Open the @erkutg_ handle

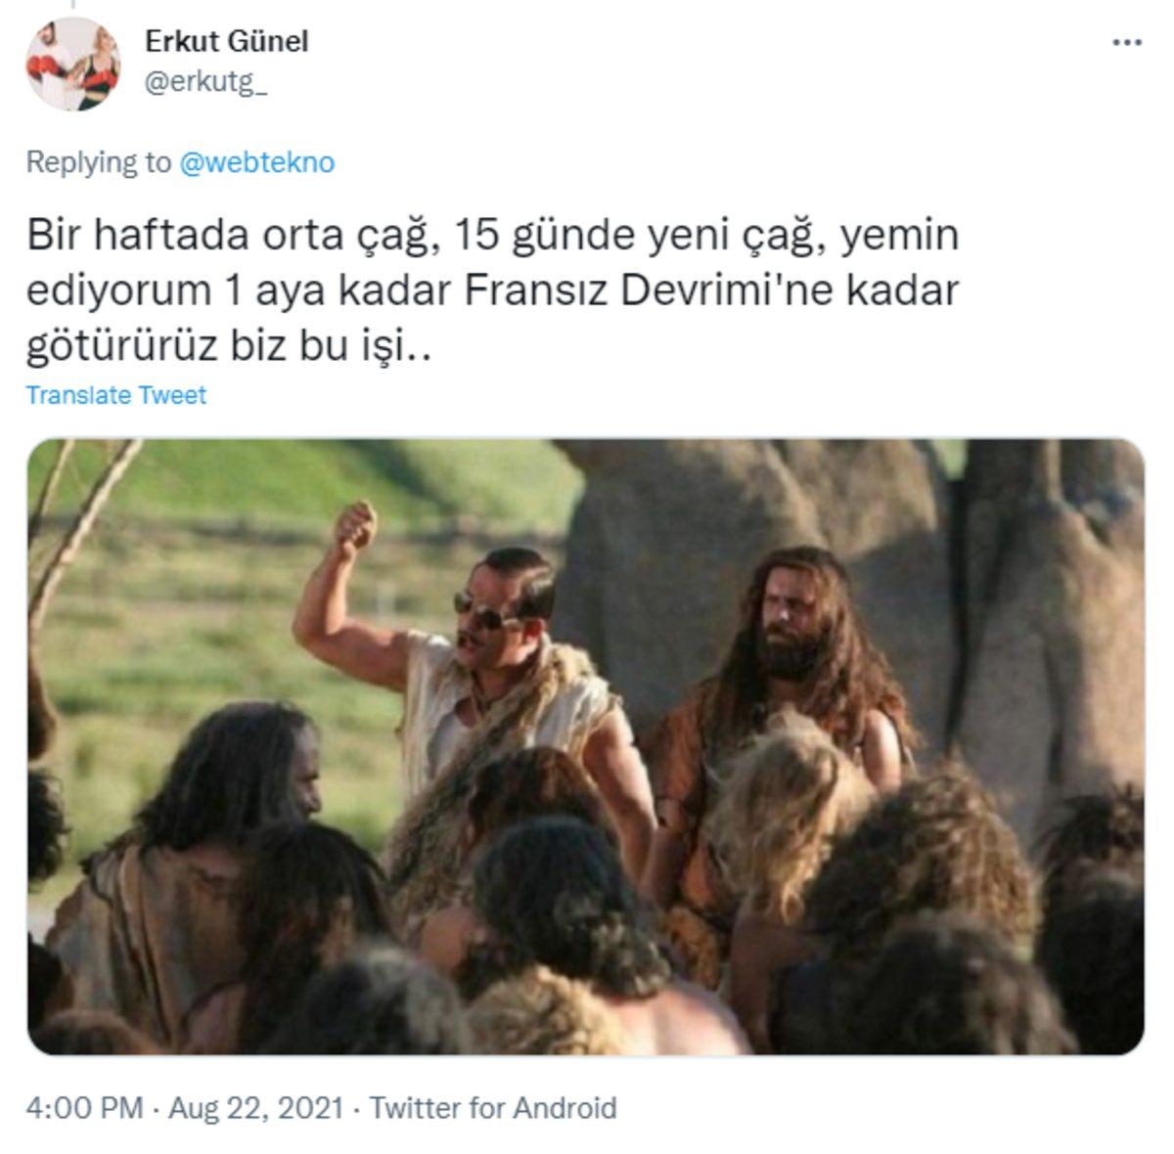coord(205,84)
